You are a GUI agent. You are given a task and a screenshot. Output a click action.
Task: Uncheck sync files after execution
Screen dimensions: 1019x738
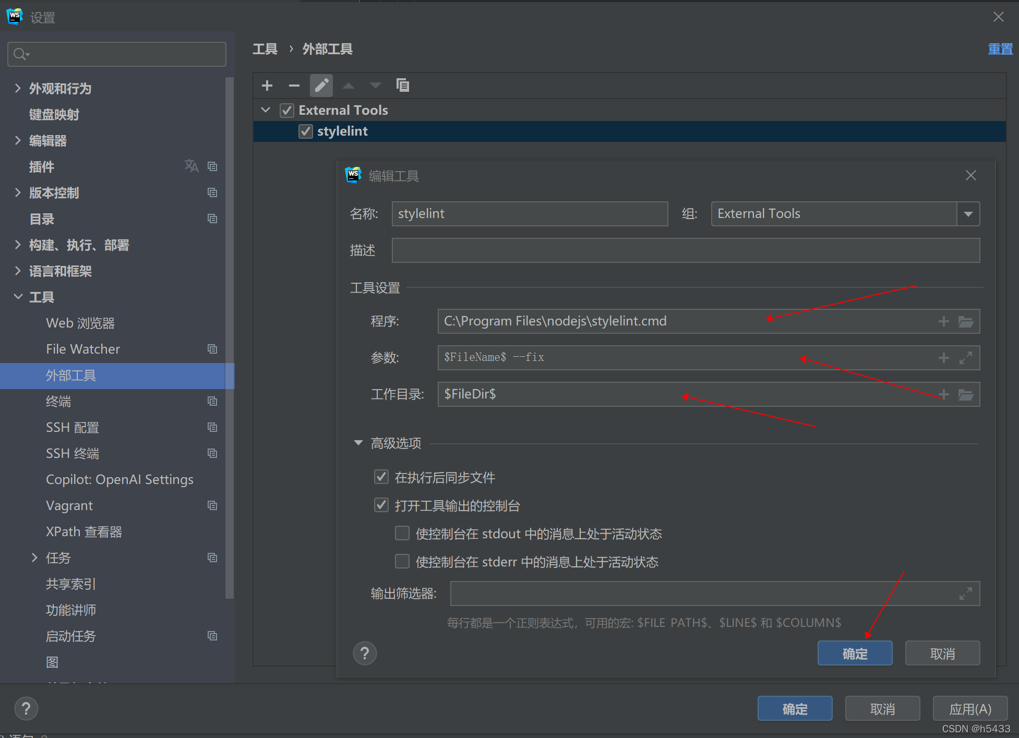381,477
